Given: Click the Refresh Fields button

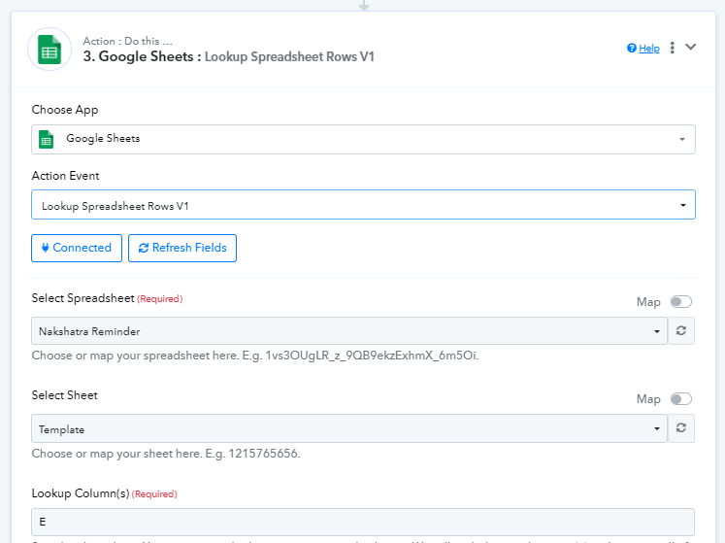Looking at the screenshot, I should pos(182,248).
